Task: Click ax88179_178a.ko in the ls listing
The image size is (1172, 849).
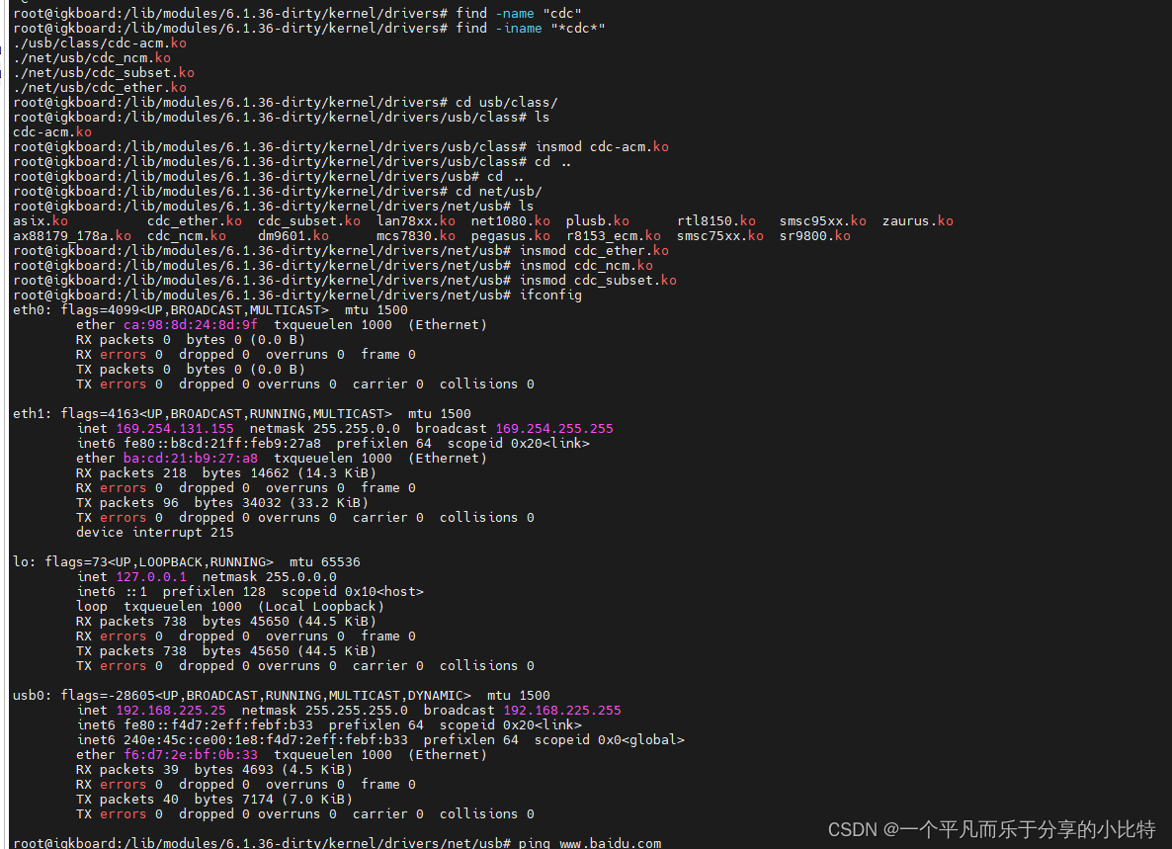Action: [x=72, y=236]
